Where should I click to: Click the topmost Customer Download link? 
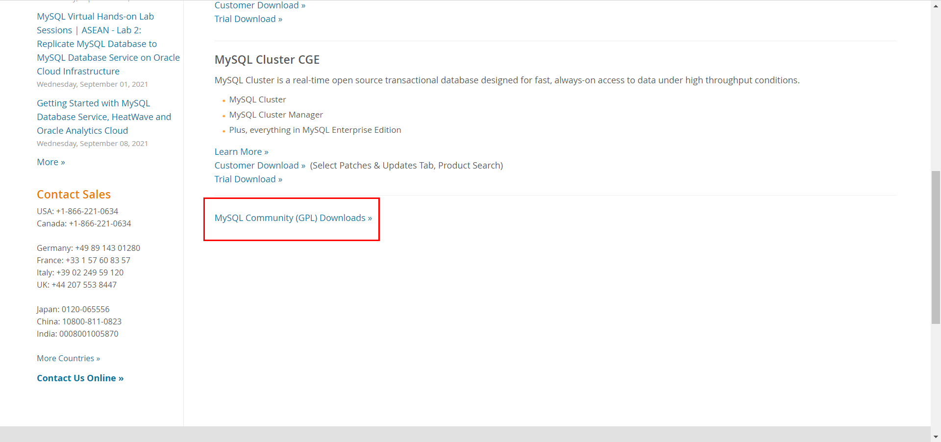[257, 5]
